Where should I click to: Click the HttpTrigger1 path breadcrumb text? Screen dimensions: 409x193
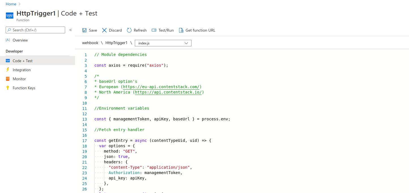coord(116,43)
